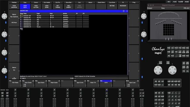Image resolution: width=190 pixels, height=107 pixels.
Task: Click the COPY key
Action: point(179,81)
